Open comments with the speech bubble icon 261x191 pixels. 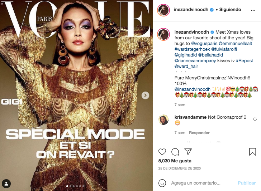click(x=175, y=152)
